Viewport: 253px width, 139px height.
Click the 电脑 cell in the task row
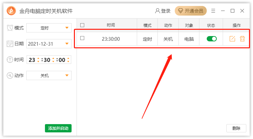click(x=189, y=39)
